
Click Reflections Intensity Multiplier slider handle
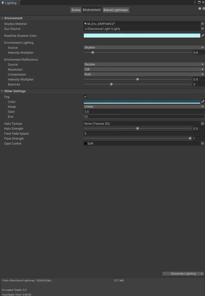coord(138,79)
